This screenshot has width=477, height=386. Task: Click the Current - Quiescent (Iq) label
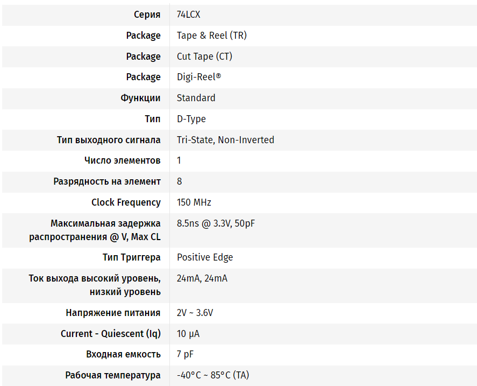tap(110, 334)
